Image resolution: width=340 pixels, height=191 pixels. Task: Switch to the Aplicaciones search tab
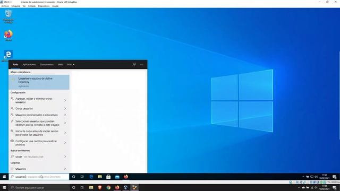29,65
